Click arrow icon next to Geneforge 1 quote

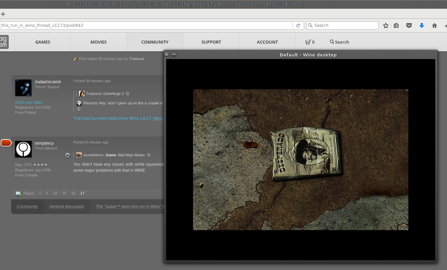pos(127,94)
